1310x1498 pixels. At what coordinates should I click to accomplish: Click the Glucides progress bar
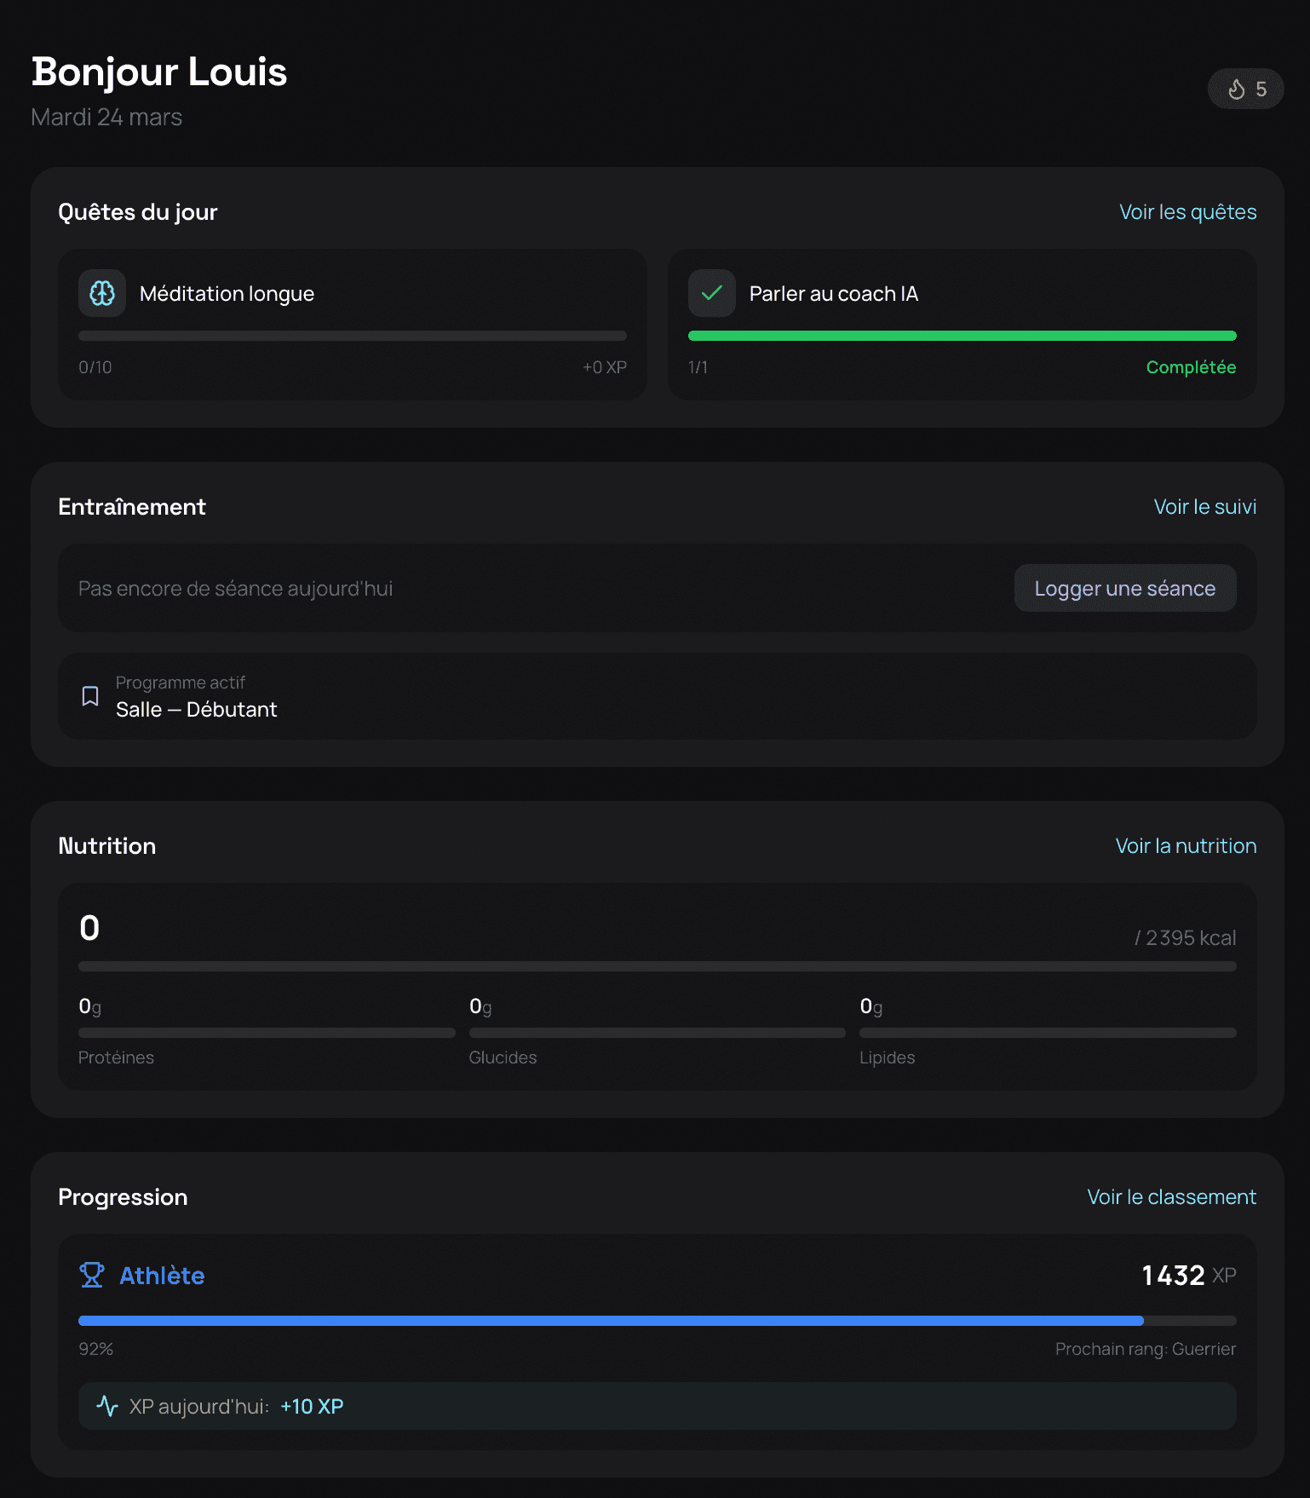657,1033
